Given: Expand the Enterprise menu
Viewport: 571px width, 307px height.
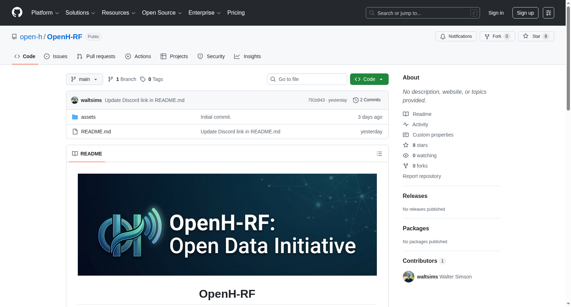Looking at the screenshot, I should (x=204, y=13).
